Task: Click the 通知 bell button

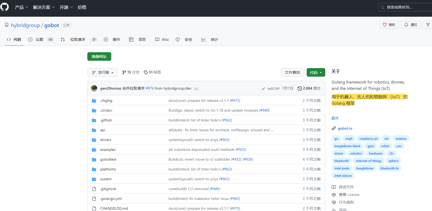Action: coord(410,25)
